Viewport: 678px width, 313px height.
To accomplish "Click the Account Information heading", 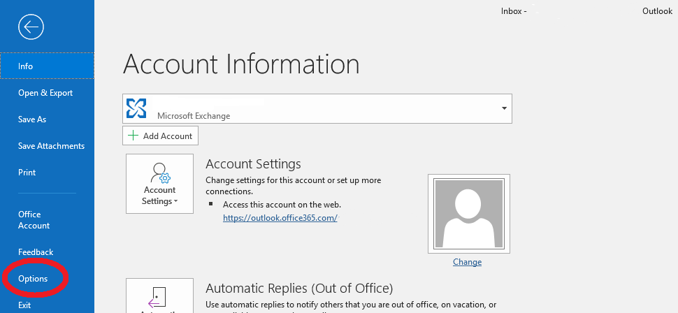I will 241,64.
